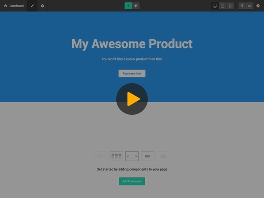Go to the Dashboard home link
This screenshot has height=198, width=264.
(14, 6)
